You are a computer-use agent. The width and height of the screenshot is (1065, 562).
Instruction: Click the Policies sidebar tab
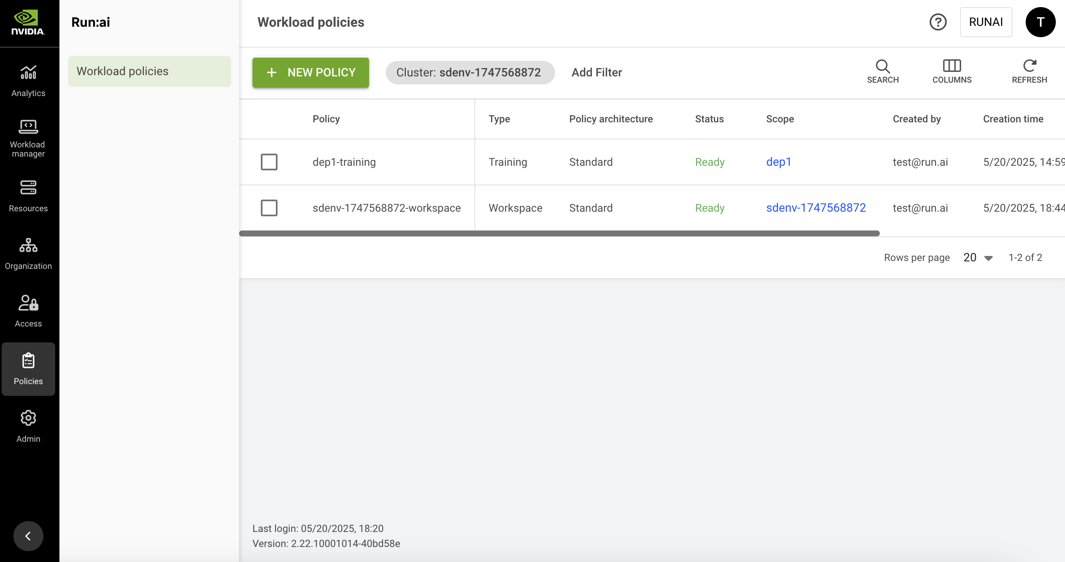click(x=28, y=369)
